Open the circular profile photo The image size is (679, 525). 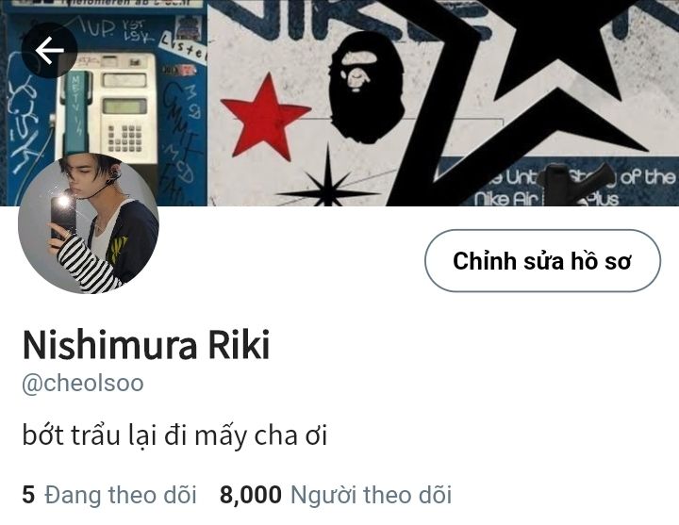pyautogui.click(x=89, y=223)
